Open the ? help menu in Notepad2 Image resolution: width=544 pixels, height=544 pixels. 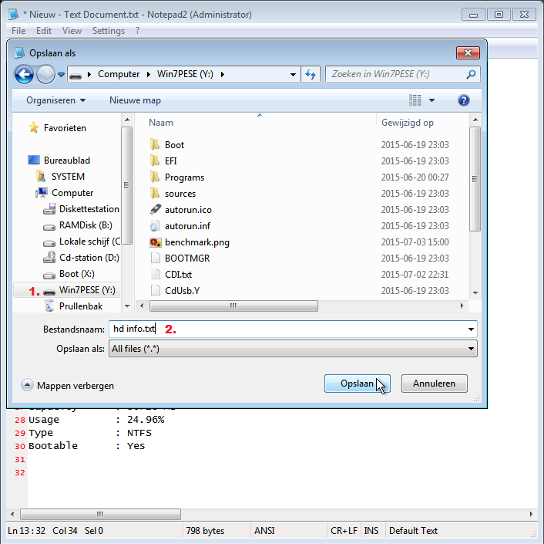[138, 31]
